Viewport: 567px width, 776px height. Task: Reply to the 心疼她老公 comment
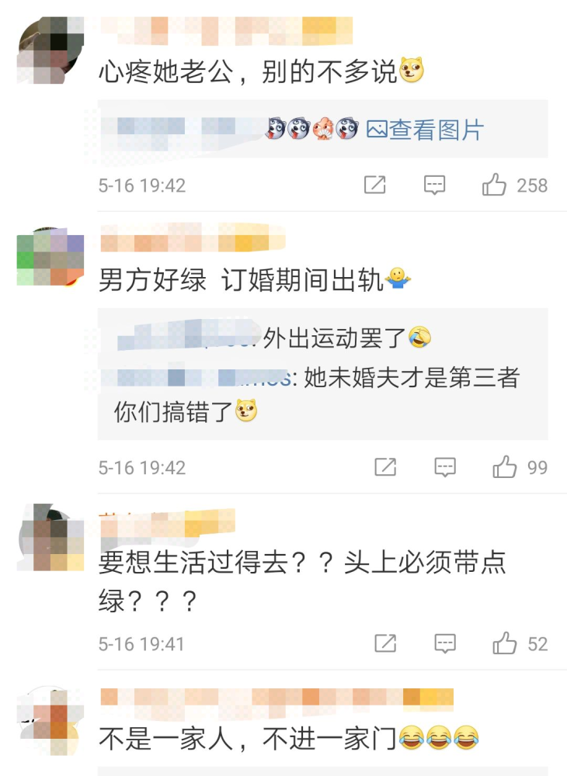tap(435, 185)
